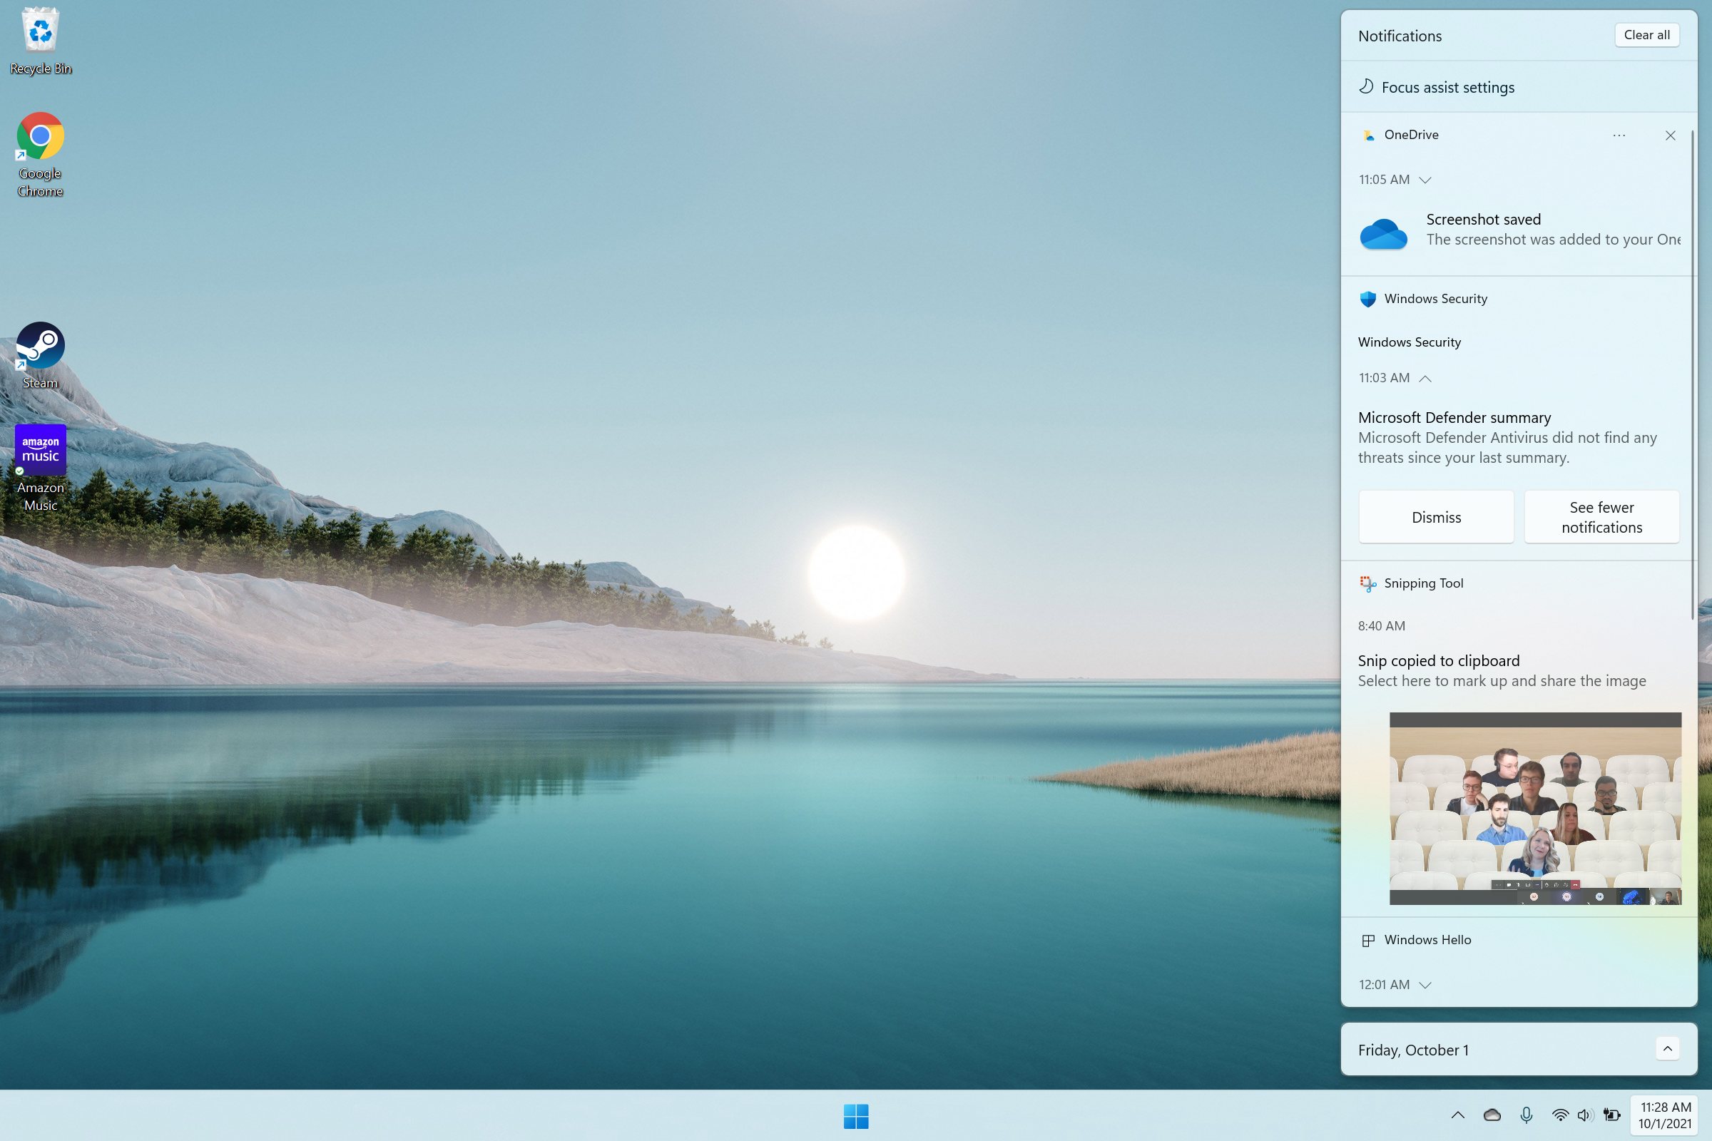This screenshot has width=1712, height=1141.
Task: Toggle network connectivity status icon
Action: (x=1559, y=1115)
